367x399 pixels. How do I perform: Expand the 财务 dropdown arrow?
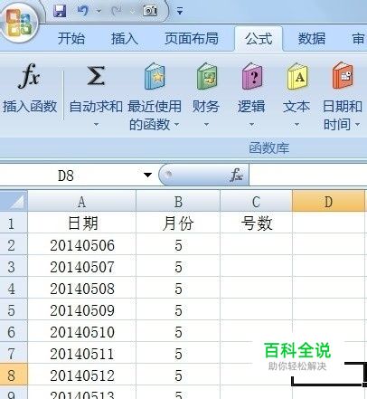click(206, 124)
